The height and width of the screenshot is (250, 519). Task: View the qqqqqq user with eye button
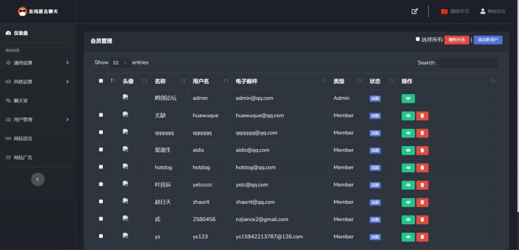tap(408, 133)
